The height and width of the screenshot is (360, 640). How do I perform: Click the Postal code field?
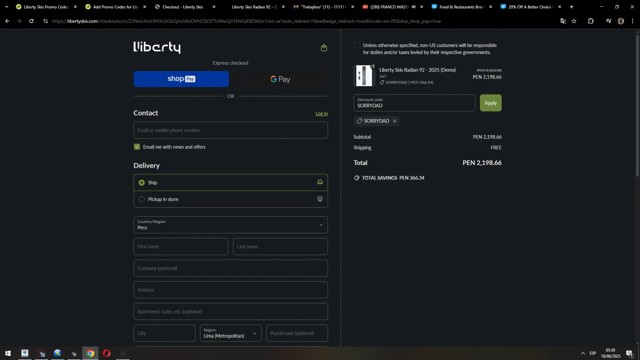coord(297,333)
